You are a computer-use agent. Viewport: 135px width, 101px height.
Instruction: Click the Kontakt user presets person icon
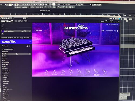coord(27,46)
